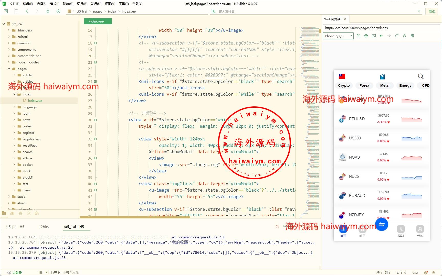Open the common/request.js:91 log link

(x=198, y=237)
